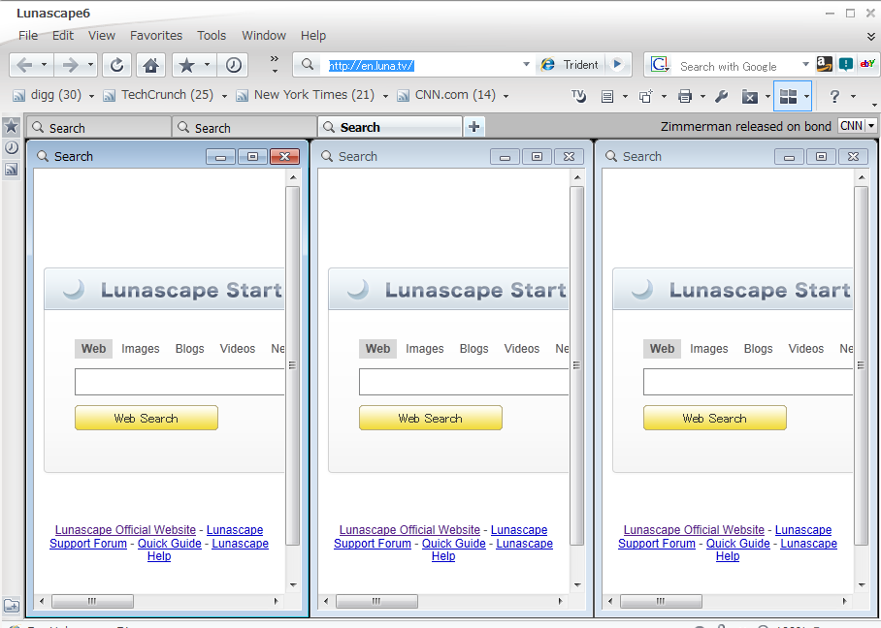This screenshot has width=881, height=628.
Task: Open the CNN ticker source dropdown
Action: click(871, 126)
